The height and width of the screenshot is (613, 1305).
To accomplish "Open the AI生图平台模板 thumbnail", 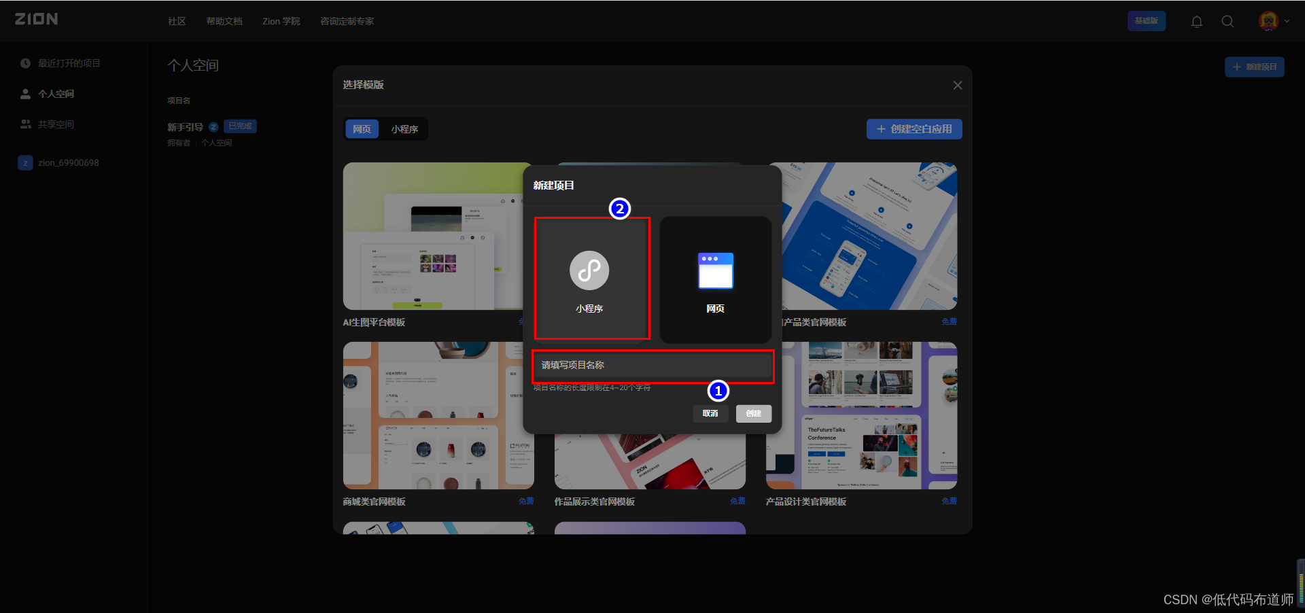I will coord(433,236).
